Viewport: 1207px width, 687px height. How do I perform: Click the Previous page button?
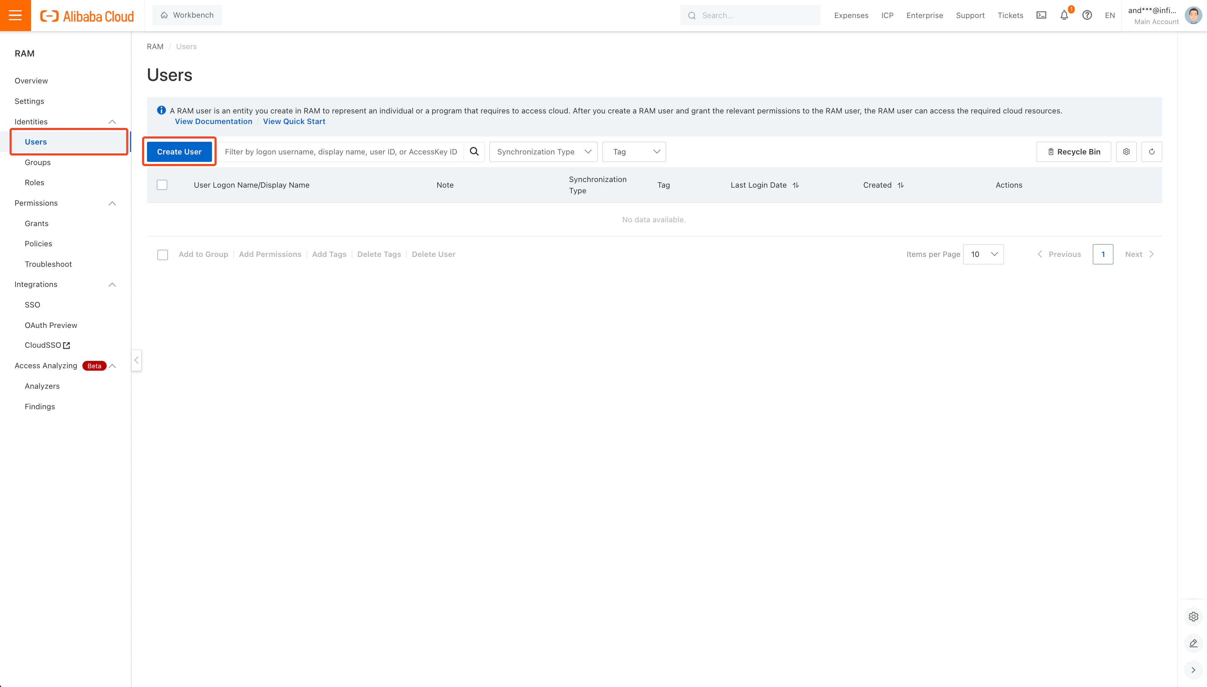tap(1059, 254)
